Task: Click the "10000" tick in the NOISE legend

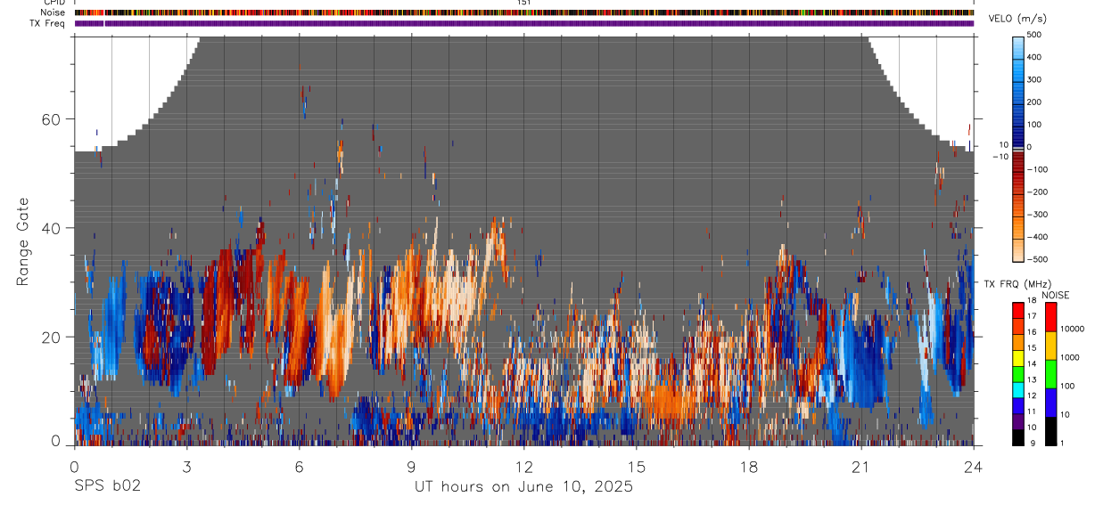Action: (1074, 330)
